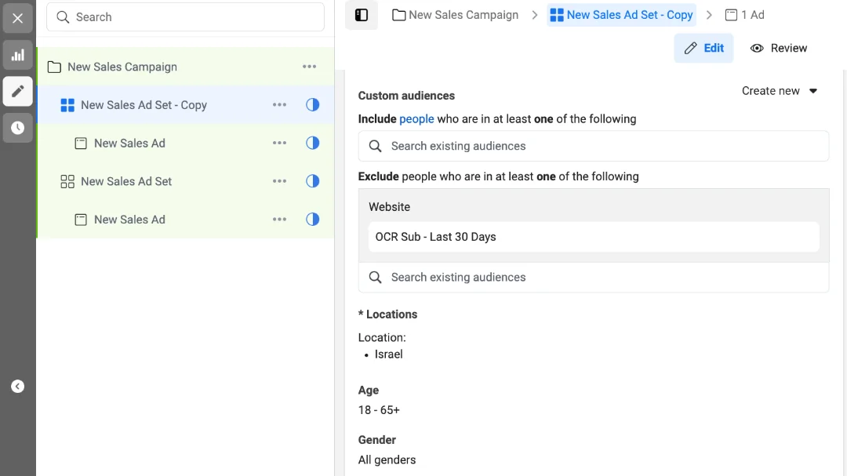This screenshot has height=476, width=847.
Task: Go to New Sales Campaign breadcrumb
Action: point(456,15)
